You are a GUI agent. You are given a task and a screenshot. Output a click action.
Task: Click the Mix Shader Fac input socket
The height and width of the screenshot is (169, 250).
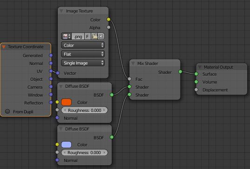tap(129, 79)
